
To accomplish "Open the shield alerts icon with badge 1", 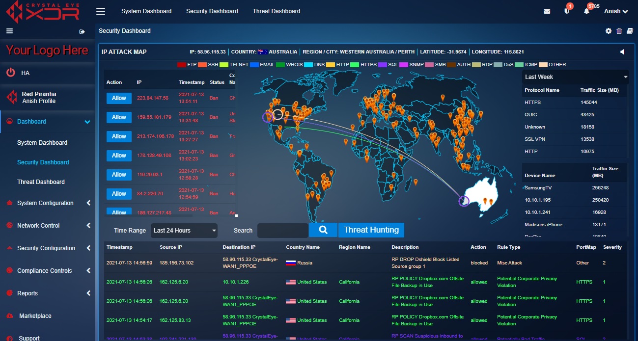I will [567, 11].
